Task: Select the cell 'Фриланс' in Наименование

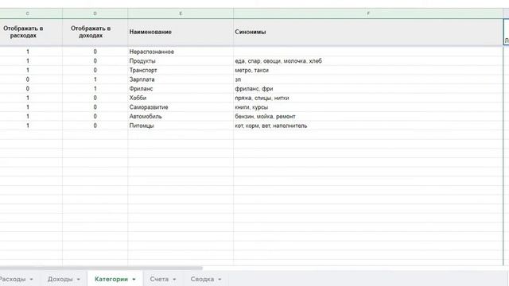Action: (181, 88)
